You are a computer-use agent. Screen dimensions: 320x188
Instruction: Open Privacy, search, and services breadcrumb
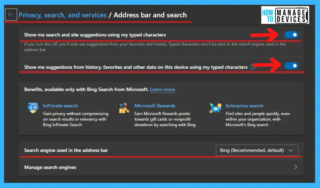63,15
